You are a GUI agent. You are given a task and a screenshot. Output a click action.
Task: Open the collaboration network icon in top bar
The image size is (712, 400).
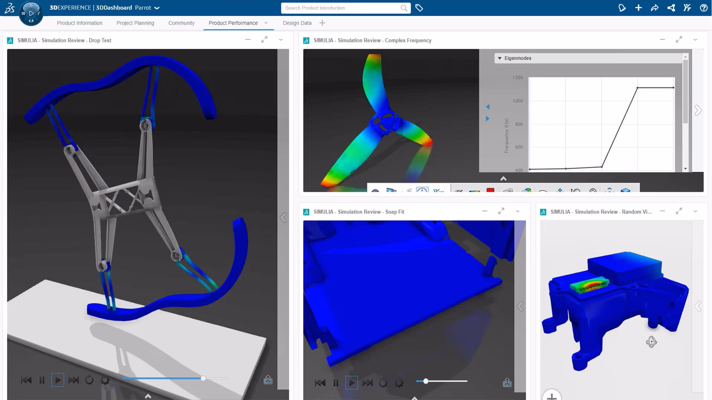[x=671, y=8]
